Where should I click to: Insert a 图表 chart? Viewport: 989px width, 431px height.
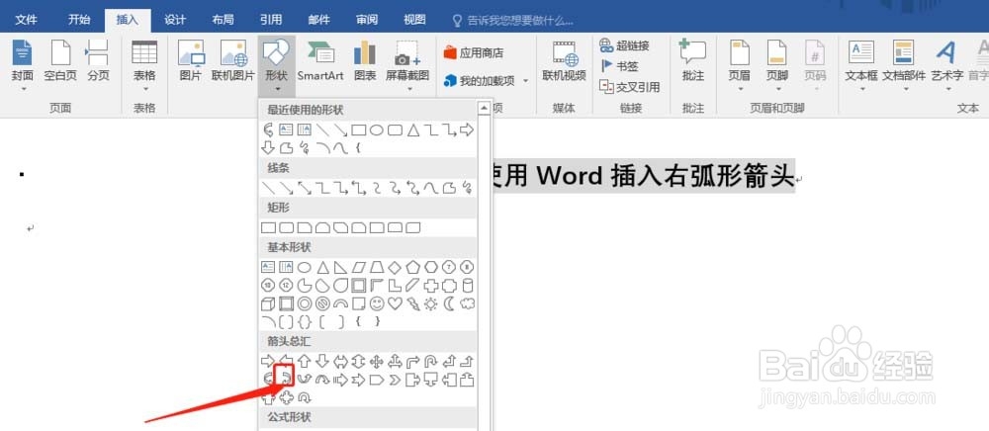(365, 61)
